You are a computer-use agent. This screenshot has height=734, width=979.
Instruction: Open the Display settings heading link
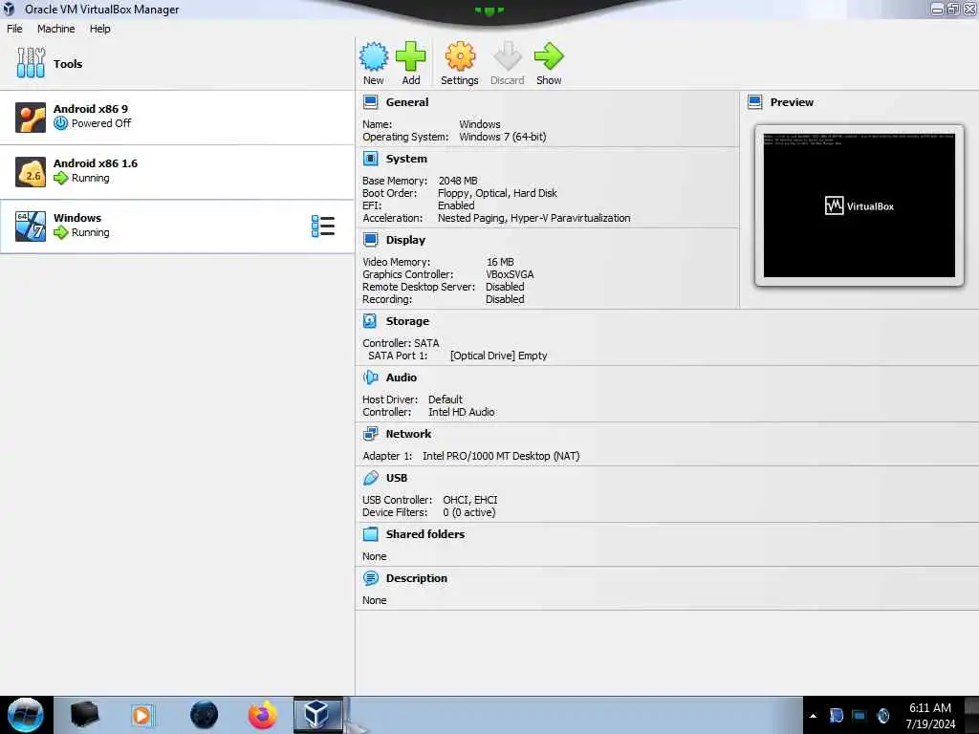tap(405, 240)
